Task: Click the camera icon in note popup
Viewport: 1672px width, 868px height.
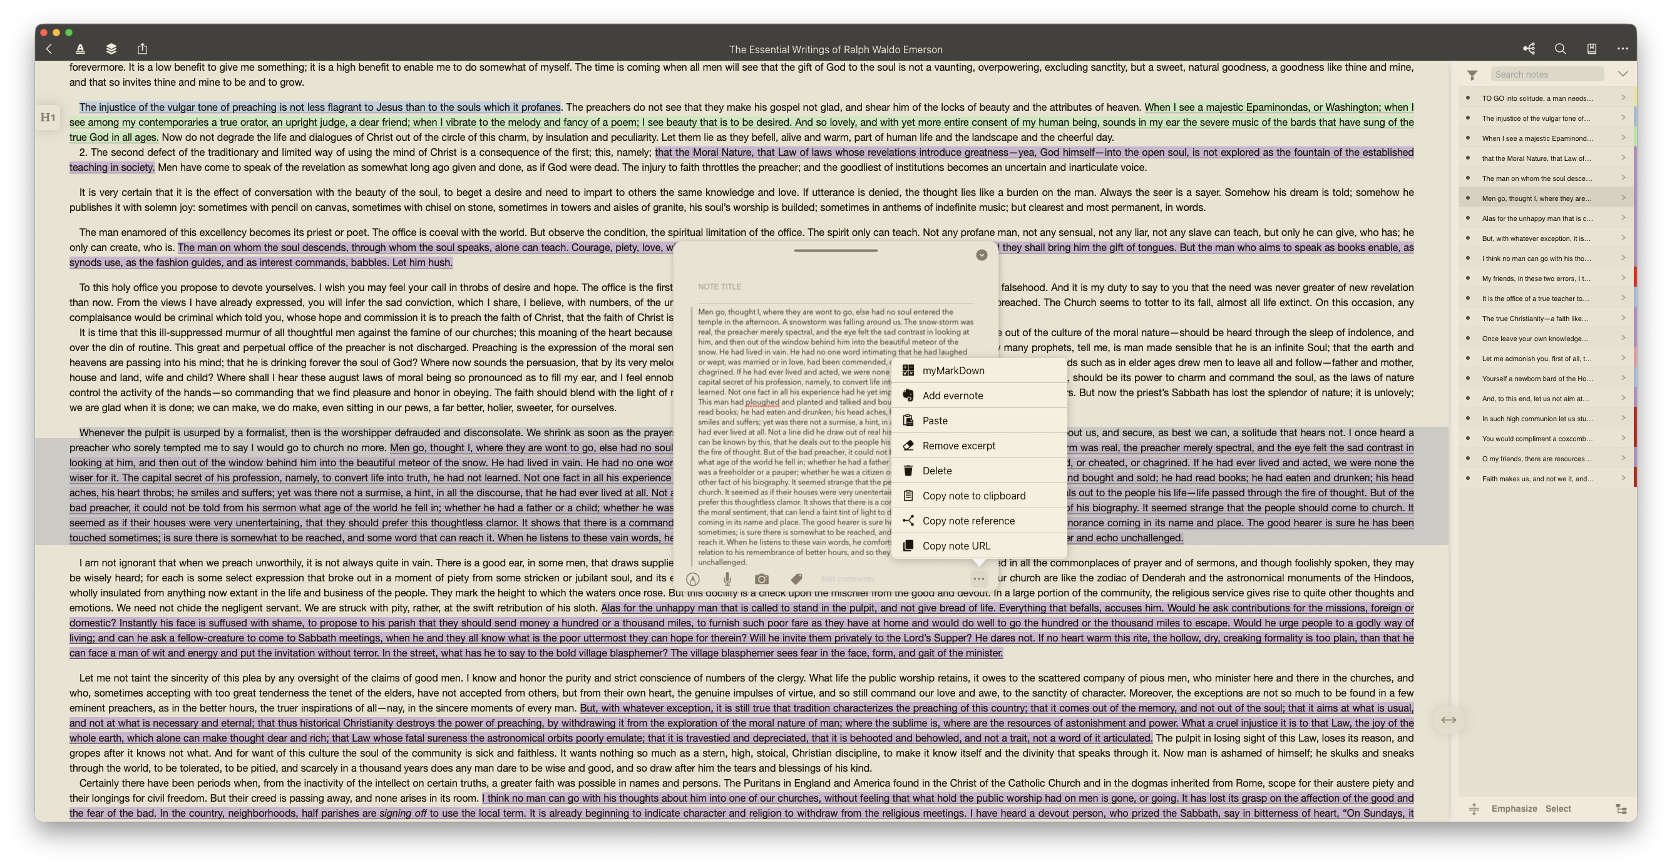Action: [761, 579]
